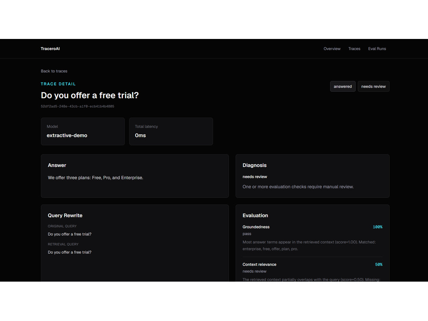
Task: Click the 100% groundedness score
Action: [x=377, y=227]
